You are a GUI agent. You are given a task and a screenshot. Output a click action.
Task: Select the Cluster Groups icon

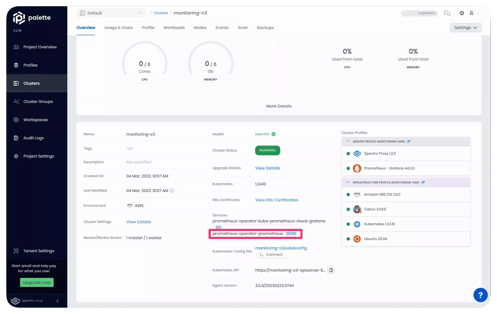[16, 101]
